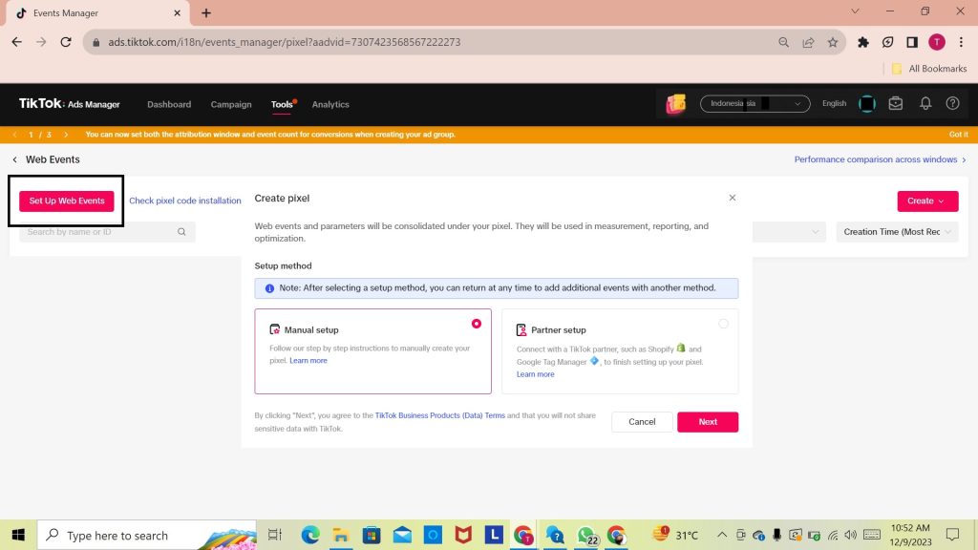Click the notifications bell icon

click(x=925, y=104)
